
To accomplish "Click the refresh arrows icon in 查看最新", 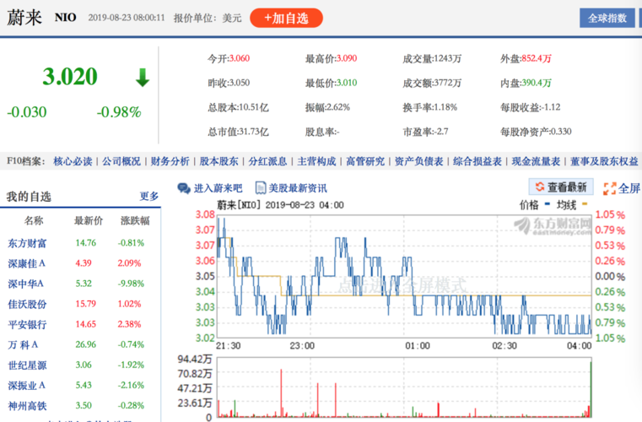I will [x=540, y=187].
